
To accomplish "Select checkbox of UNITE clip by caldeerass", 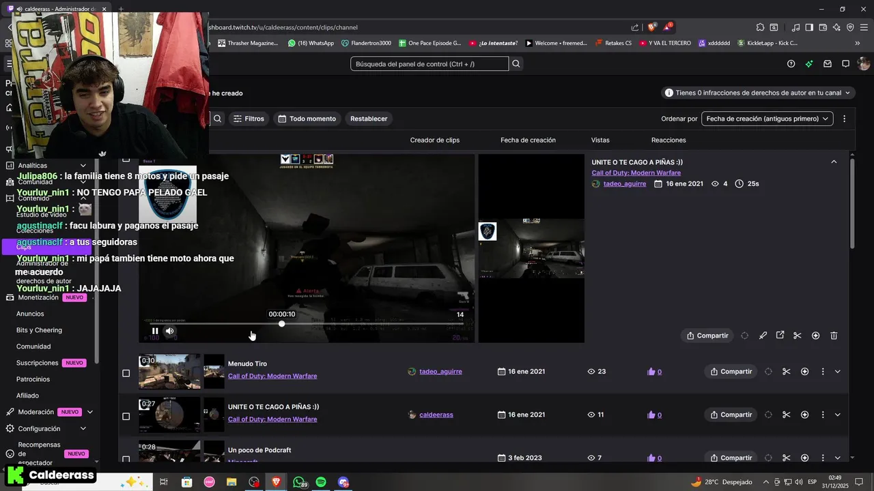I will coord(126,416).
